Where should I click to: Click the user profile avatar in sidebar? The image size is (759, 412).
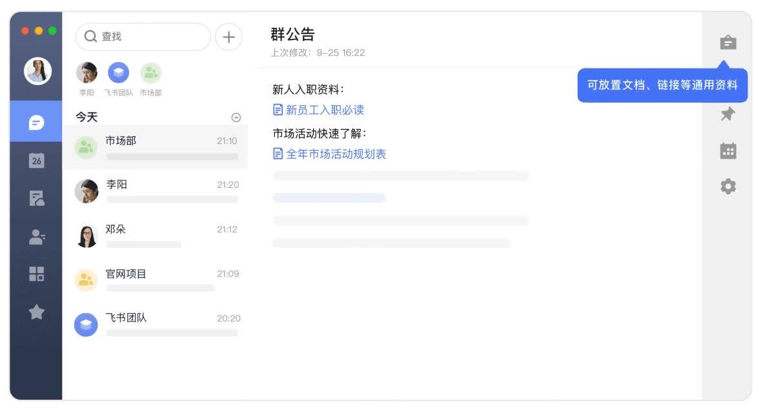point(37,71)
